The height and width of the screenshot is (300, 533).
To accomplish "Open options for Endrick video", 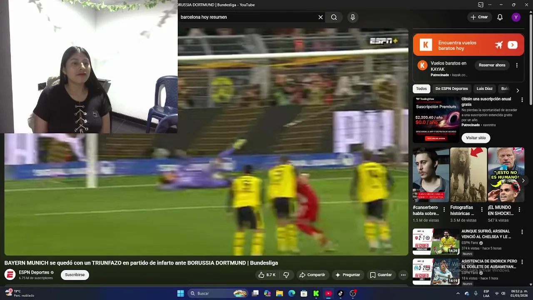I will tap(522, 262).
